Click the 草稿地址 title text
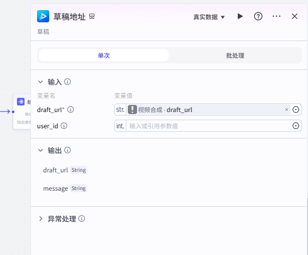The image size is (308, 255). click(70, 17)
